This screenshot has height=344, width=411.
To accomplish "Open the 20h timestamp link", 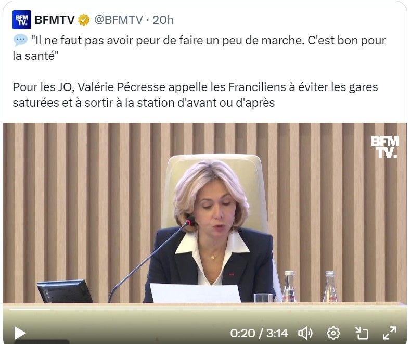I will point(163,20).
